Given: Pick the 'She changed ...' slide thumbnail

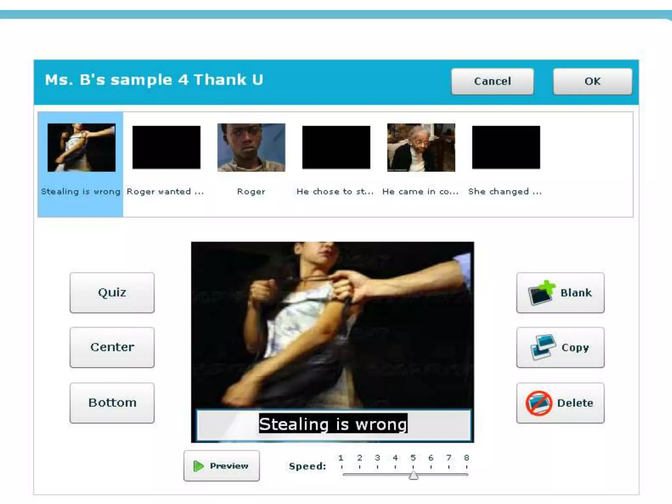Looking at the screenshot, I should (x=506, y=148).
